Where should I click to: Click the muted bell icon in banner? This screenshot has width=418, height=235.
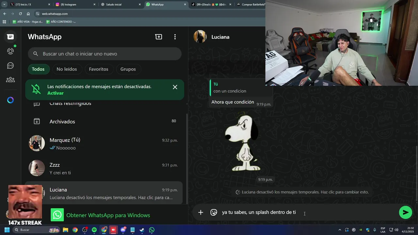point(36,89)
